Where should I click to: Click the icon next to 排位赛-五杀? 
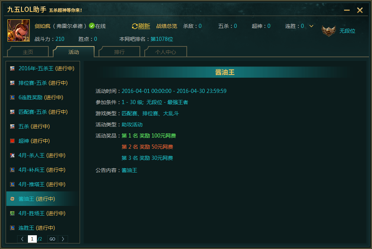[12, 83]
